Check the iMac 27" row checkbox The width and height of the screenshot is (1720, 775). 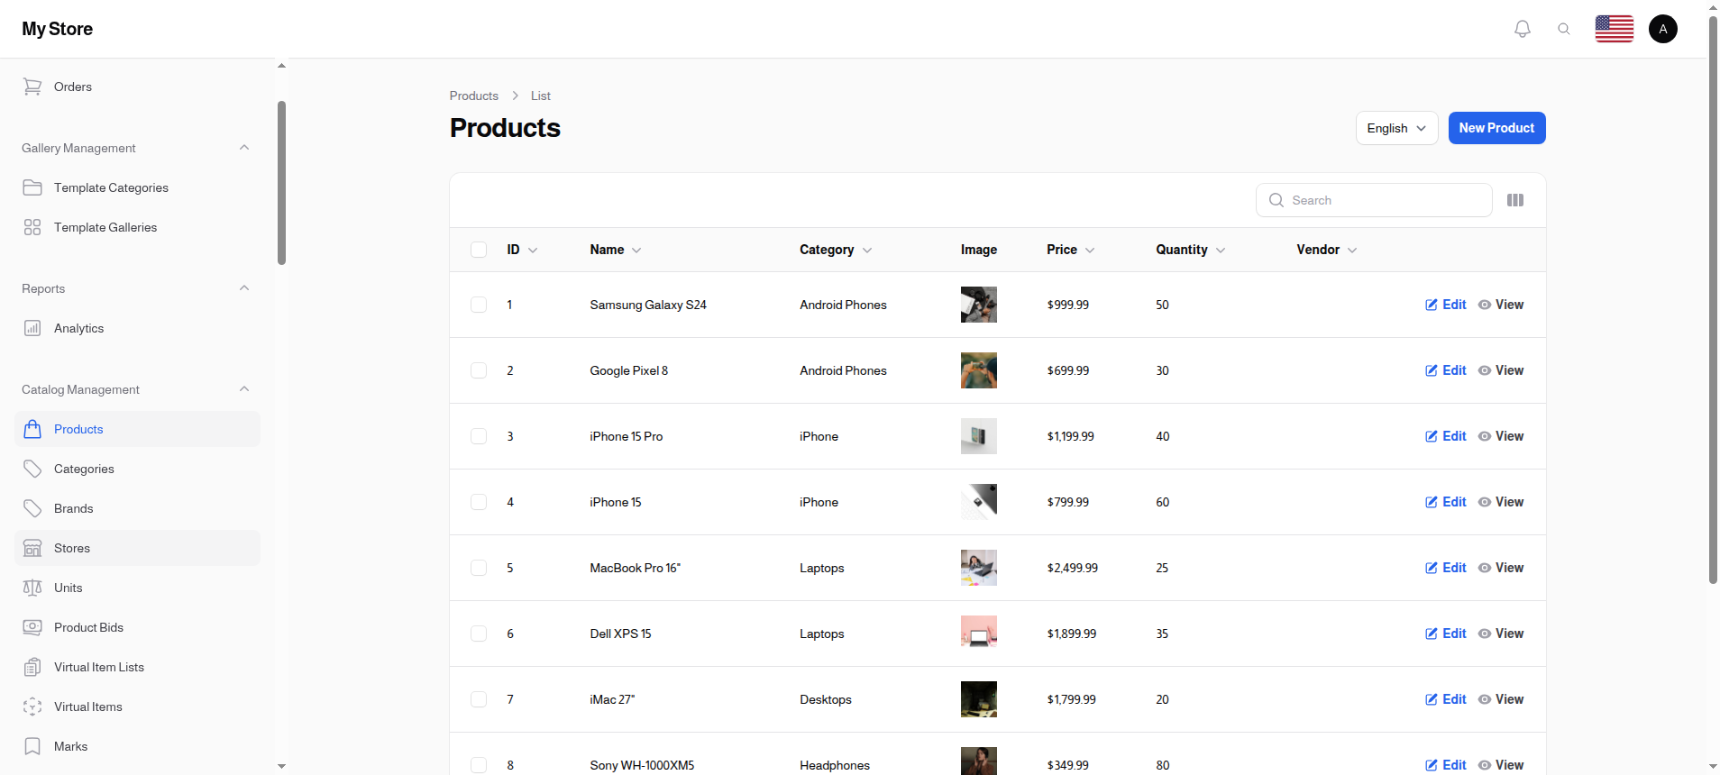click(x=479, y=699)
